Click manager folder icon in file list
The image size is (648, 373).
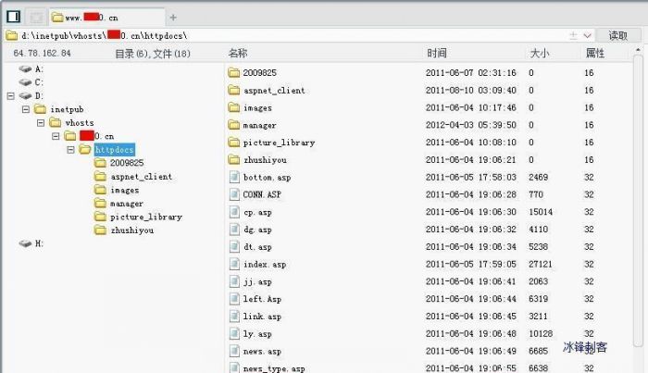[x=234, y=125]
